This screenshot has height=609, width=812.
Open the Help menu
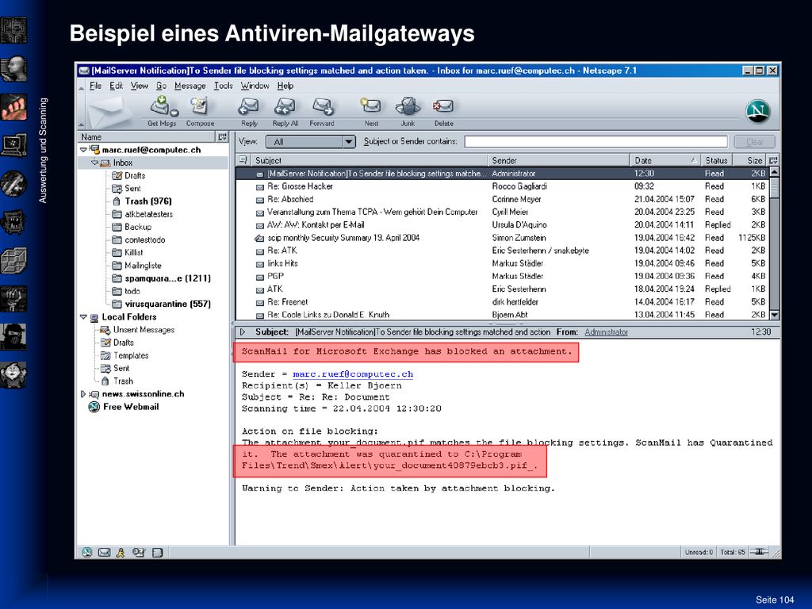(285, 86)
